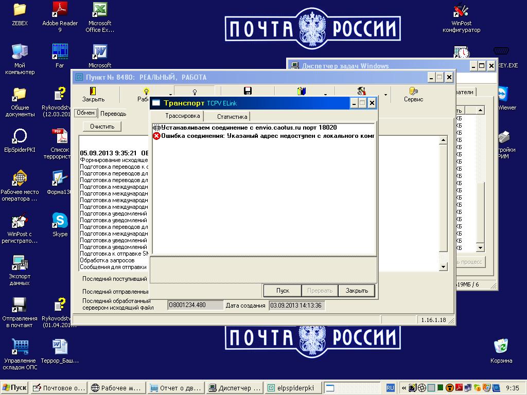Open Корзина recycle bin icon
This screenshot has width=527, height=395.
(501, 347)
